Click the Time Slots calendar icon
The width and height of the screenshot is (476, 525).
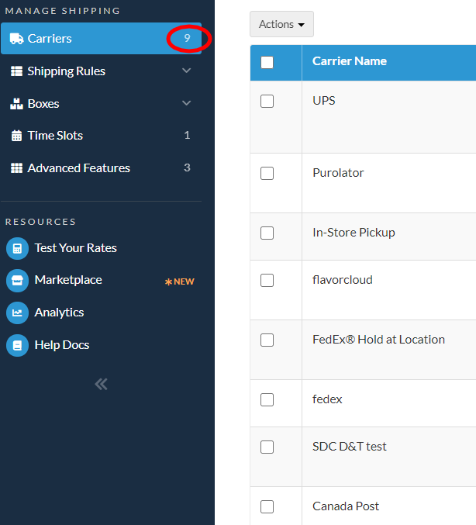(x=16, y=136)
